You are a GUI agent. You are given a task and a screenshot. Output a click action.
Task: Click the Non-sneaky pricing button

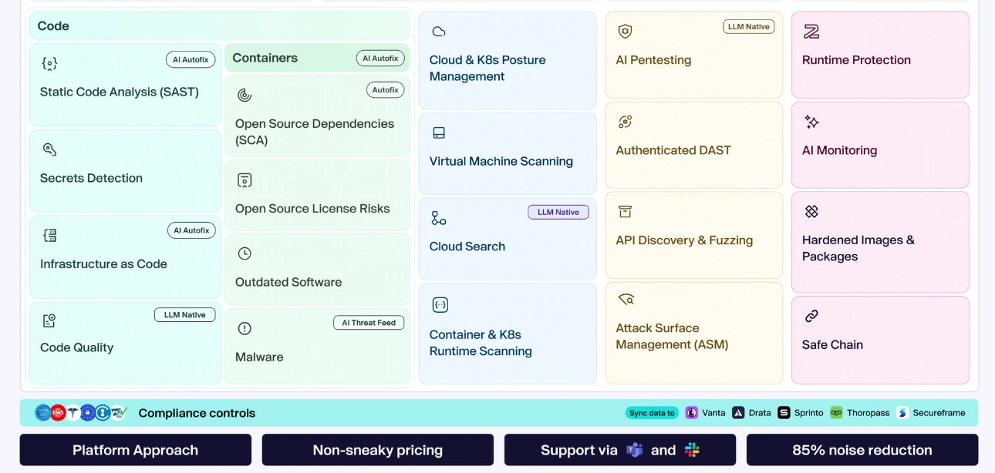377,450
